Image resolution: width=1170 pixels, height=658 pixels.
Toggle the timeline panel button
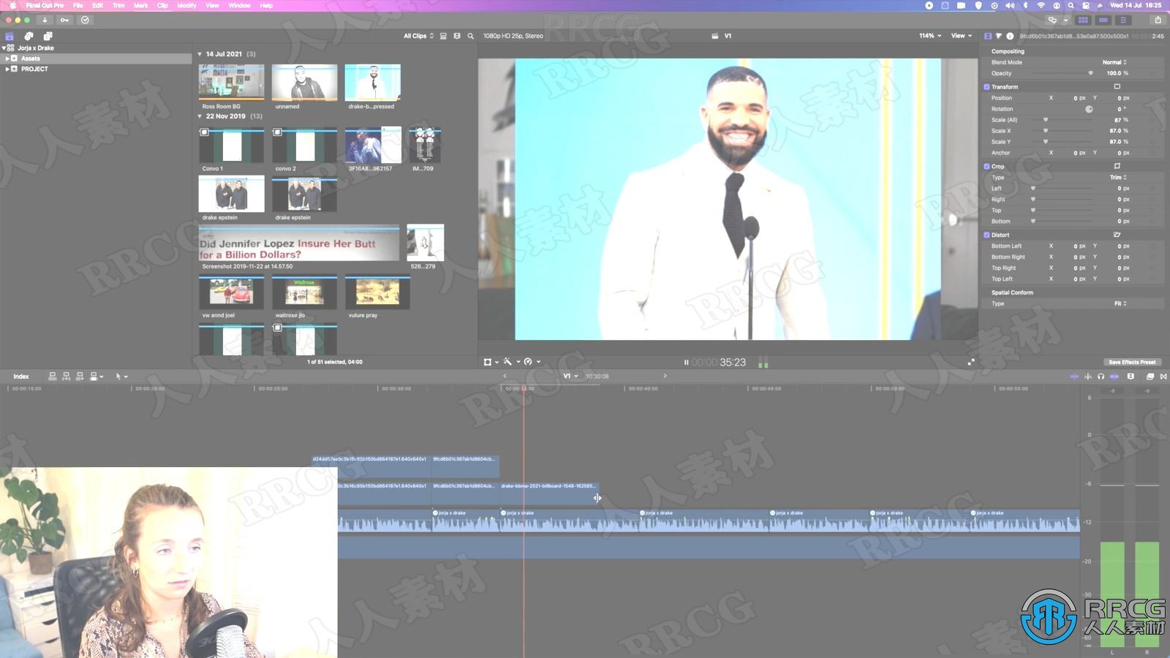[x=1103, y=20]
